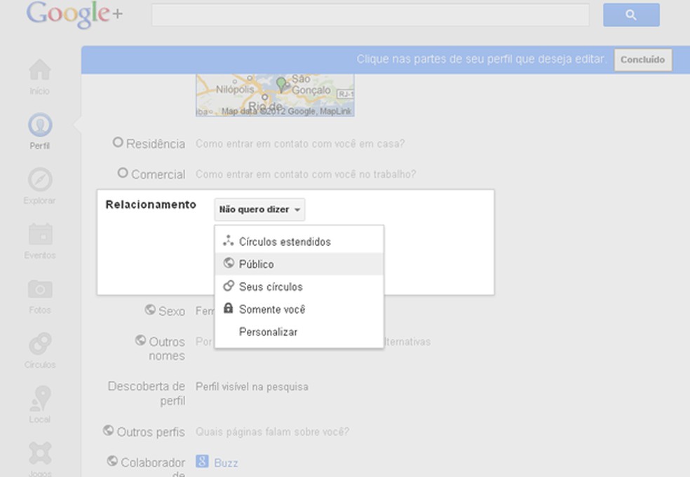Click the circle icon beside Residência
This screenshot has width=690, height=477.
(118, 142)
